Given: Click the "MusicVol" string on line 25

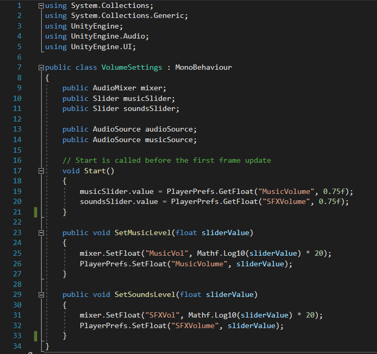Looking at the screenshot, I should (167, 253).
